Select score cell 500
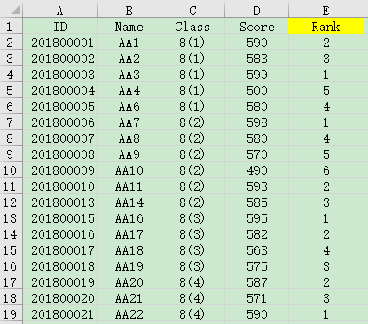Image resolution: width=368 pixels, height=324 pixels. (257, 91)
